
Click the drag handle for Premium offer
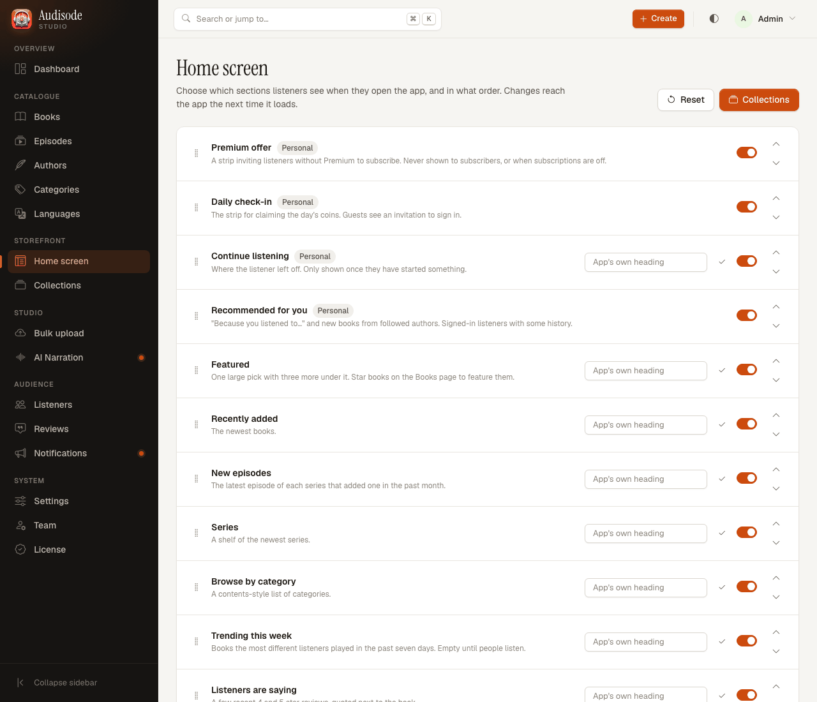point(196,153)
